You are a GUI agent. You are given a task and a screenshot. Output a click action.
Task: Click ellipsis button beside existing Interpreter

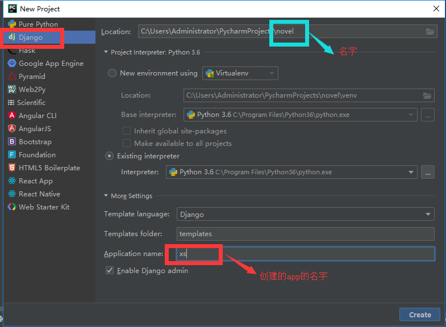coord(428,172)
